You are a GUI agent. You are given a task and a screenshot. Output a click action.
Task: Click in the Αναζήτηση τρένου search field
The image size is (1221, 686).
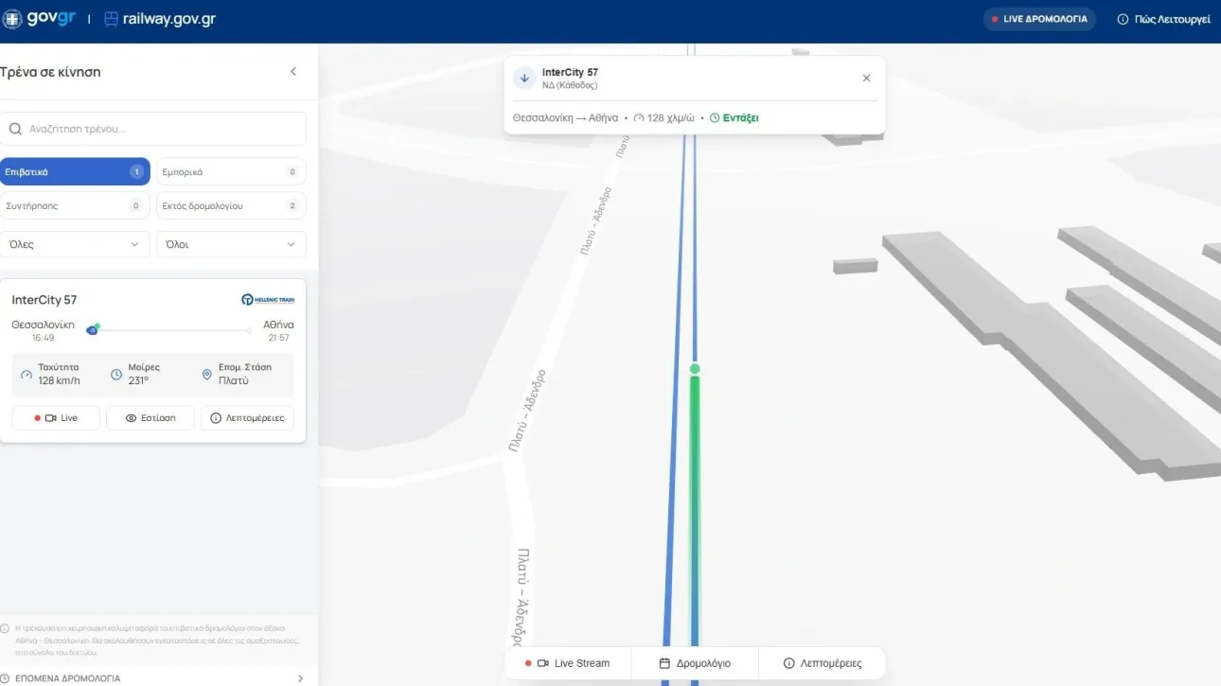point(153,129)
